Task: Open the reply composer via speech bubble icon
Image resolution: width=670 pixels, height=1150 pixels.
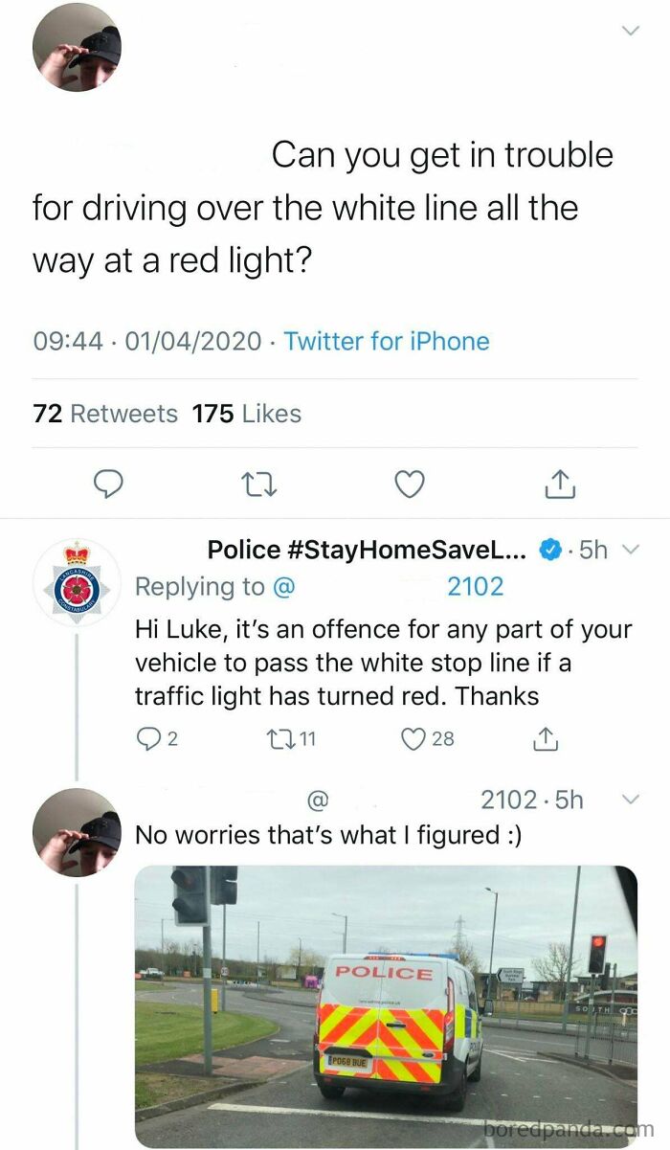Action: [108, 484]
